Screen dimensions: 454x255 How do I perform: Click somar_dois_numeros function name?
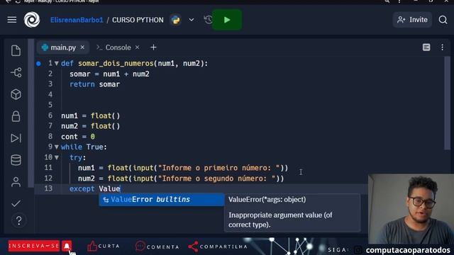point(116,64)
